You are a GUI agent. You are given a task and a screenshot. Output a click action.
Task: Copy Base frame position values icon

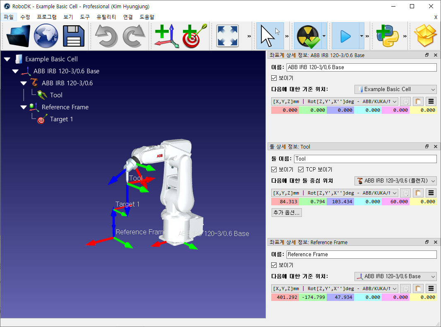click(x=405, y=101)
